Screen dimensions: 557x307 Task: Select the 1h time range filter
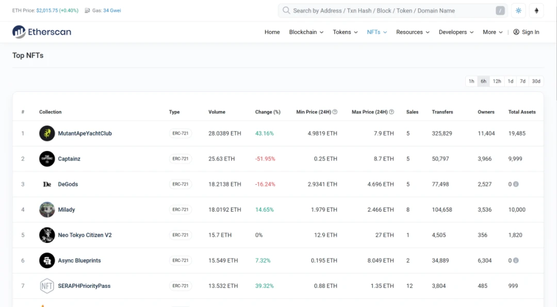point(471,82)
